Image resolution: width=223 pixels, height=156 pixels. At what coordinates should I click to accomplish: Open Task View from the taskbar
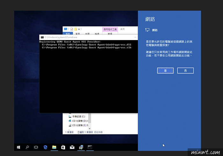[x=36, y=147]
